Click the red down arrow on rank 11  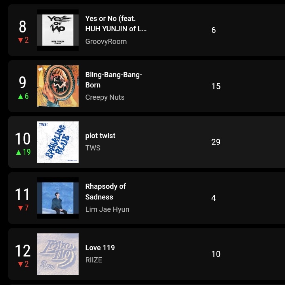[x=20, y=208]
